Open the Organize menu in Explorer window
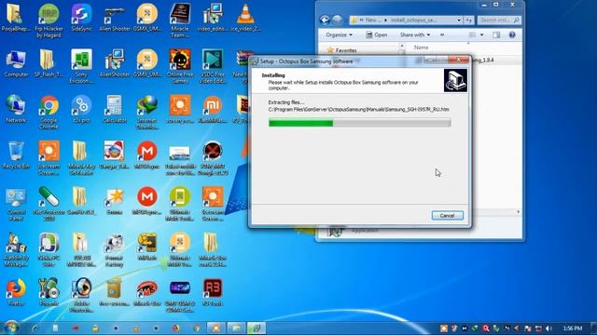597x335 pixels. pos(339,35)
